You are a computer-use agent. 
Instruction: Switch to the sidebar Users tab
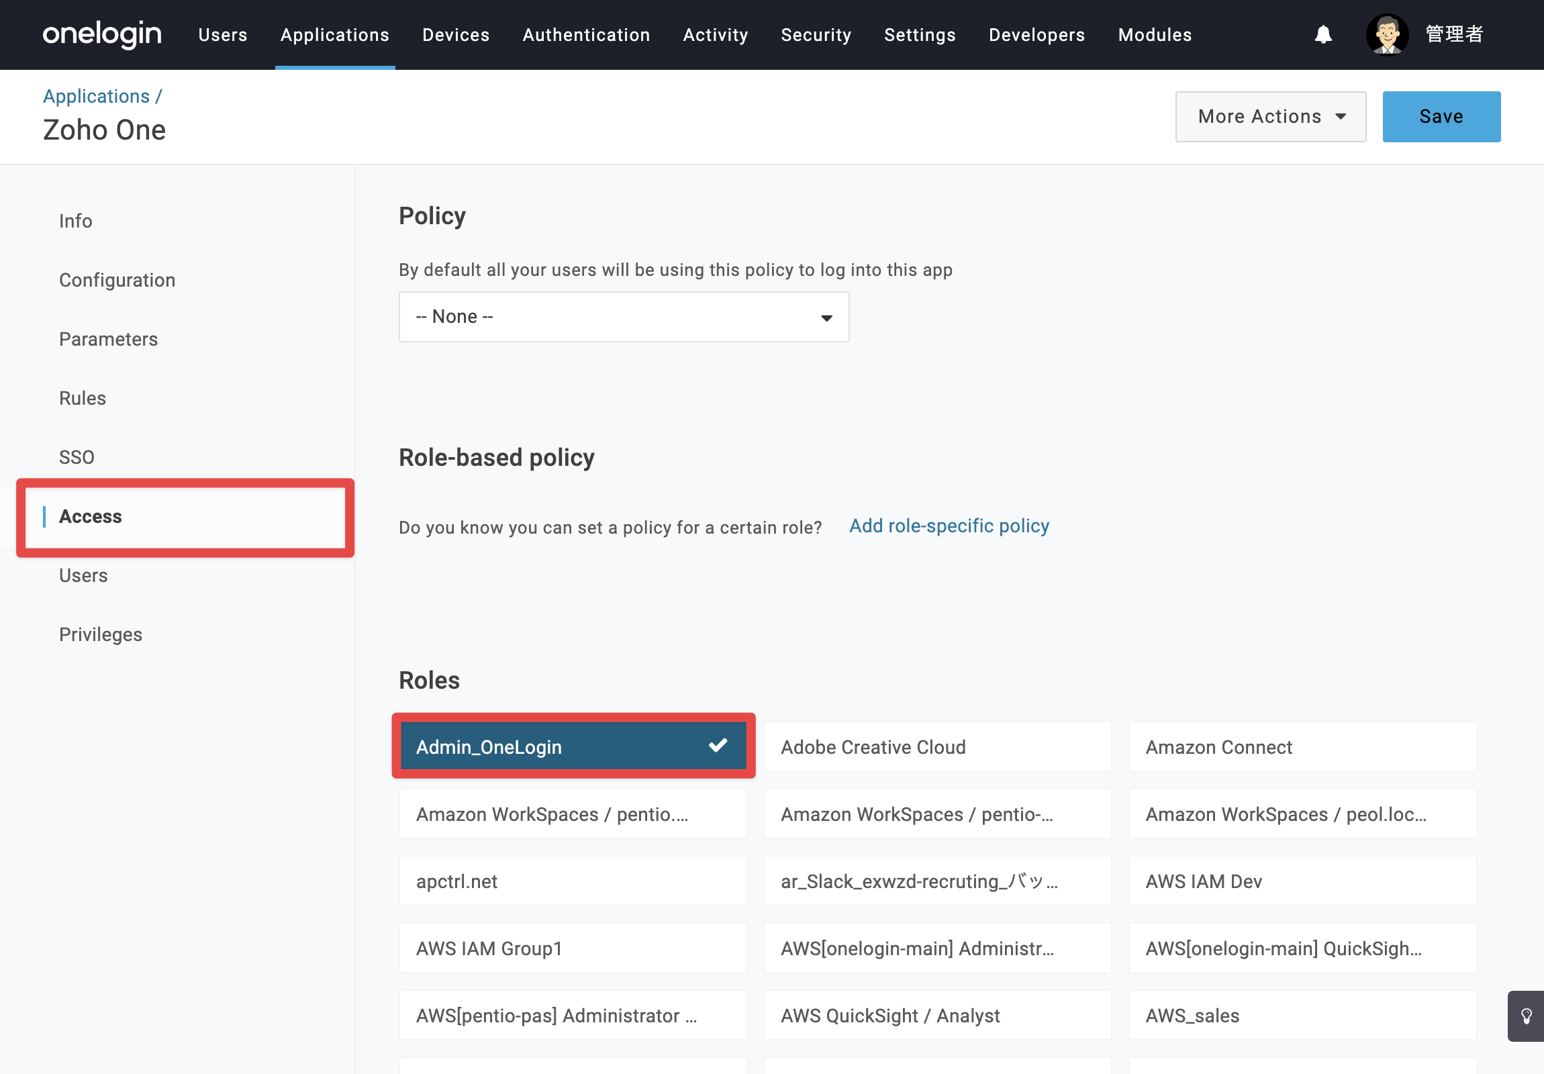[x=83, y=577]
